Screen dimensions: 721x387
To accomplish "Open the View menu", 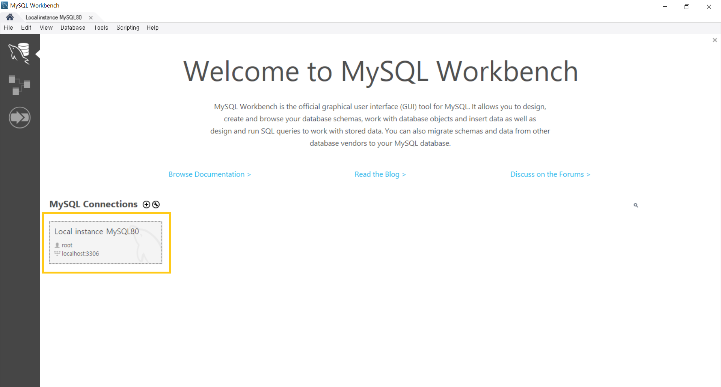I will (x=46, y=28).
